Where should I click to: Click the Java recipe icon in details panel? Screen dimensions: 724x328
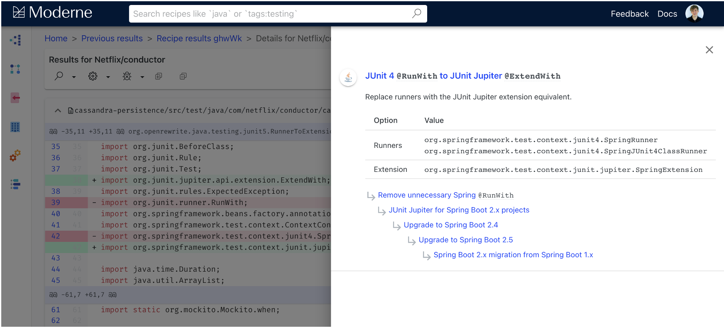pos(348,77)
